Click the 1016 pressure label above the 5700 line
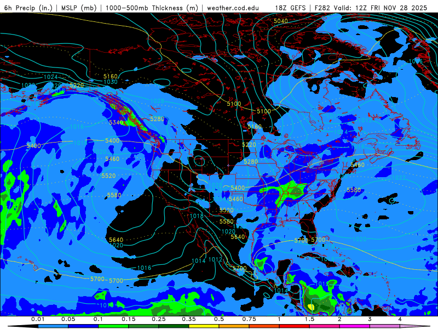Viewport: 438px width, 329px height. click(x=144, y=268)
